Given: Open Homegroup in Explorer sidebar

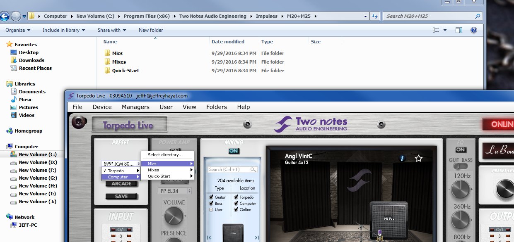Looking at the screenshot, I should click(x=24, y=131).
